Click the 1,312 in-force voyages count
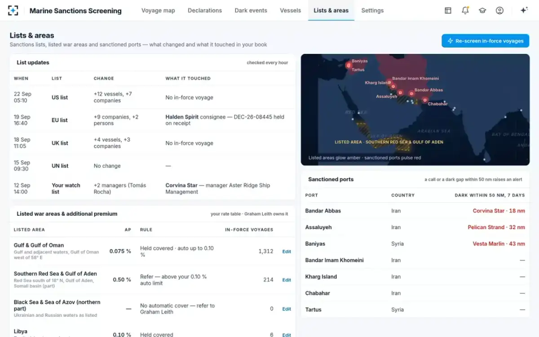Image resolution: width=539 pixels, height=337 pixels. (266, 252)
